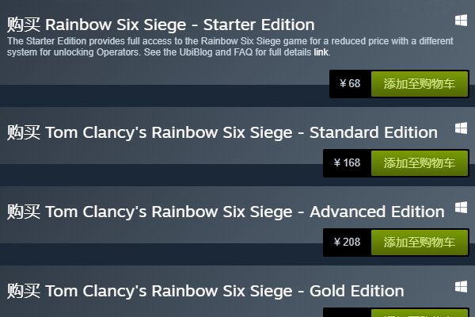475x317 pixels.
Task: Click the ¥208 price label
Action: tap(347, 242)
